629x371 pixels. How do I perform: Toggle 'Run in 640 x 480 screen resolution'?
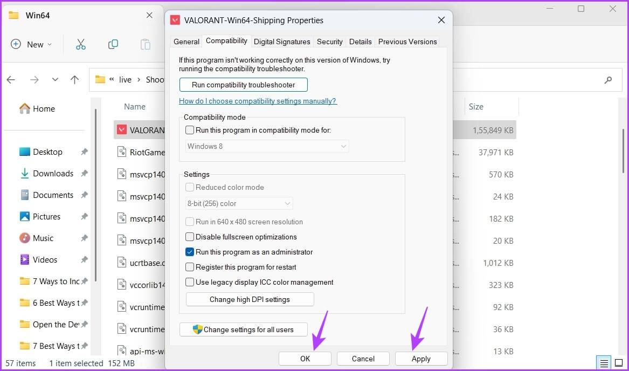(x=190, y=222)
